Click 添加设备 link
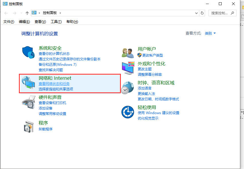Image resolution: width=244 pixels, height=169 pixels. [x=46, y=108]
